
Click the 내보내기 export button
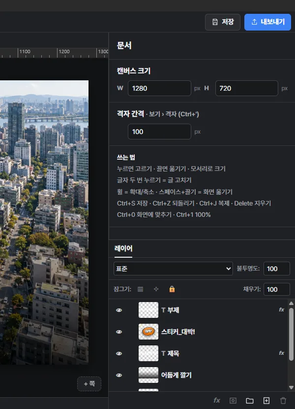[x=267, y=22]
